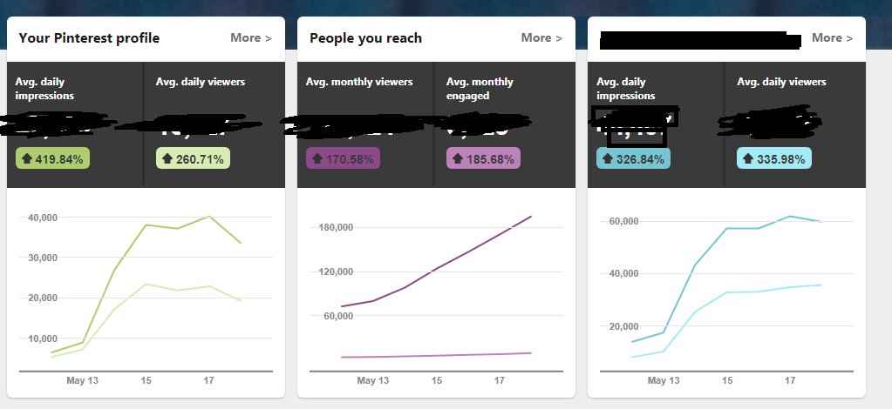Click the dark green impressions line peak

click(x=208, y=216)
